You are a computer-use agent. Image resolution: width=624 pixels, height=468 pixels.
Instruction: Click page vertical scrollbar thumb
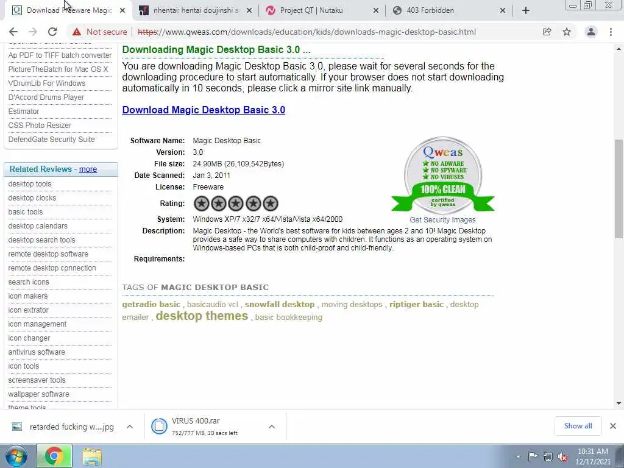pos(619,189)
